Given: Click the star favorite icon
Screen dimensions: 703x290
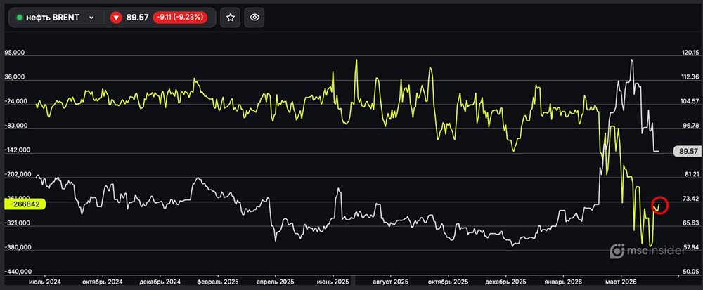Looking at the screenshot, I should coord(231,18).
